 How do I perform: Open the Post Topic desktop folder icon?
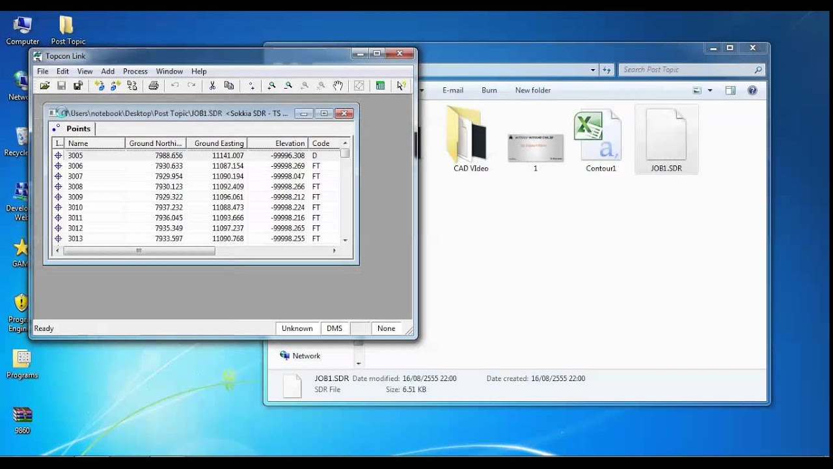68,31
